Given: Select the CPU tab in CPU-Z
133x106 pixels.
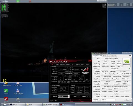Looking at the screenshot, I should [52, 65].
